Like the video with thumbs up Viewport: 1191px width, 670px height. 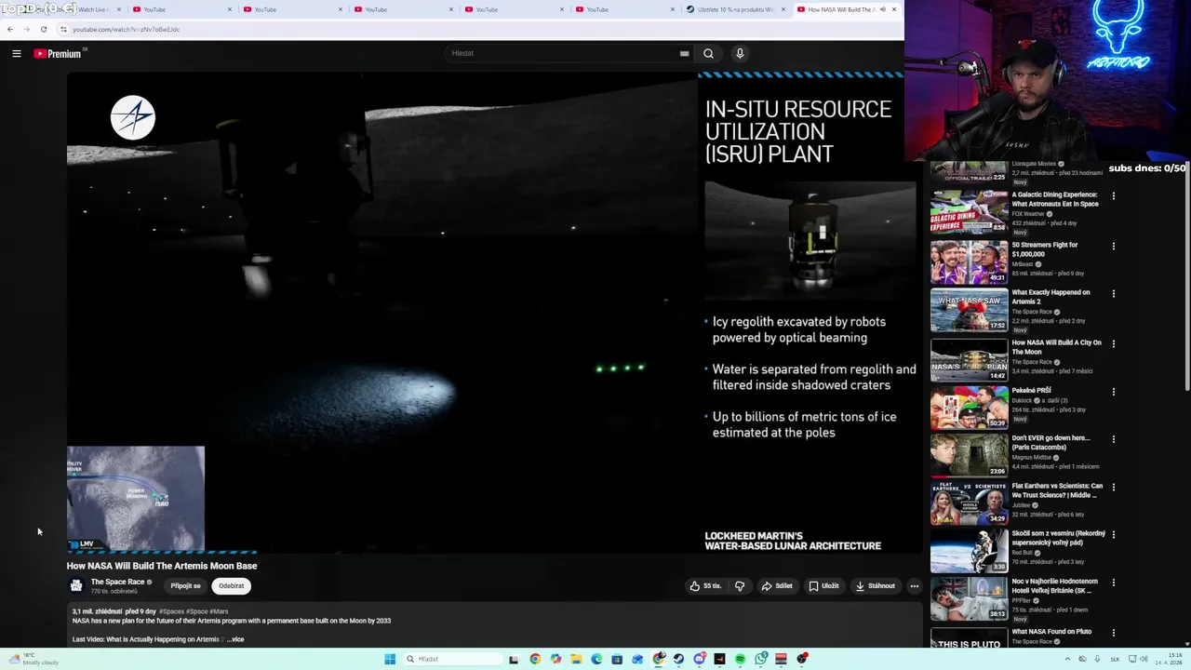point(705,586)
